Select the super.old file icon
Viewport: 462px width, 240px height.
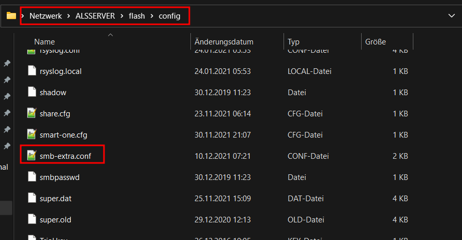tap(32, 219)
